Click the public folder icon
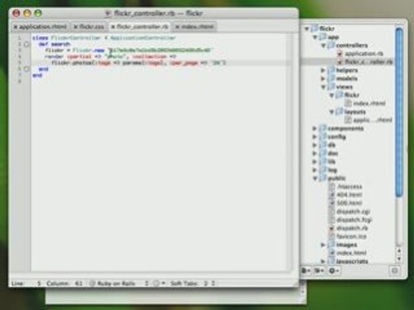Screen dimensions: 414x310 pyautogui.click(x=323, y=178)
